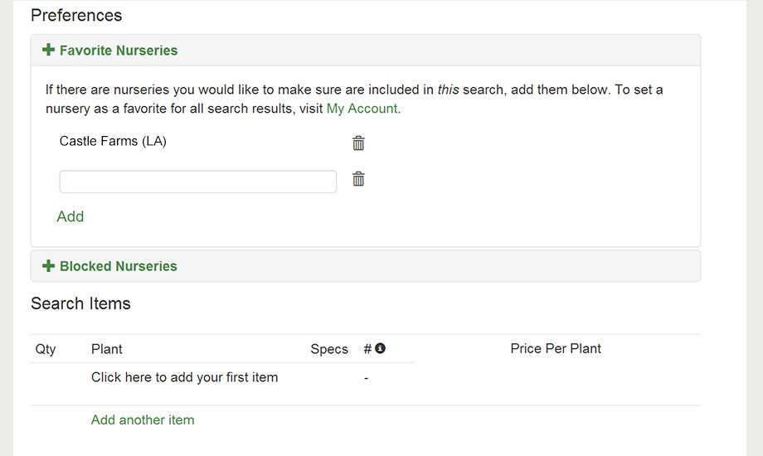The height and width of the screenshot is (456, 763).
Task: Select Castle Farms (LA) nursery entry
Action: tap(113, 141)
